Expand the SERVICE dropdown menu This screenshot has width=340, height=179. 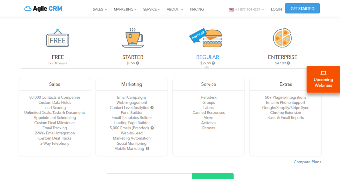pos(151,9)
